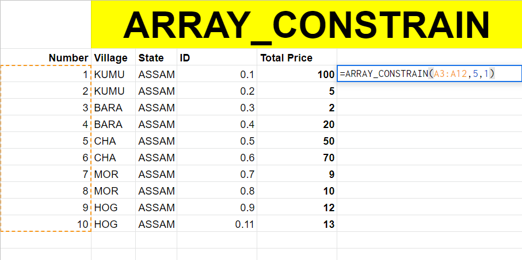Select Total Price cell with value 70
The image size is (522, 260).
click(x=297, y=157)
